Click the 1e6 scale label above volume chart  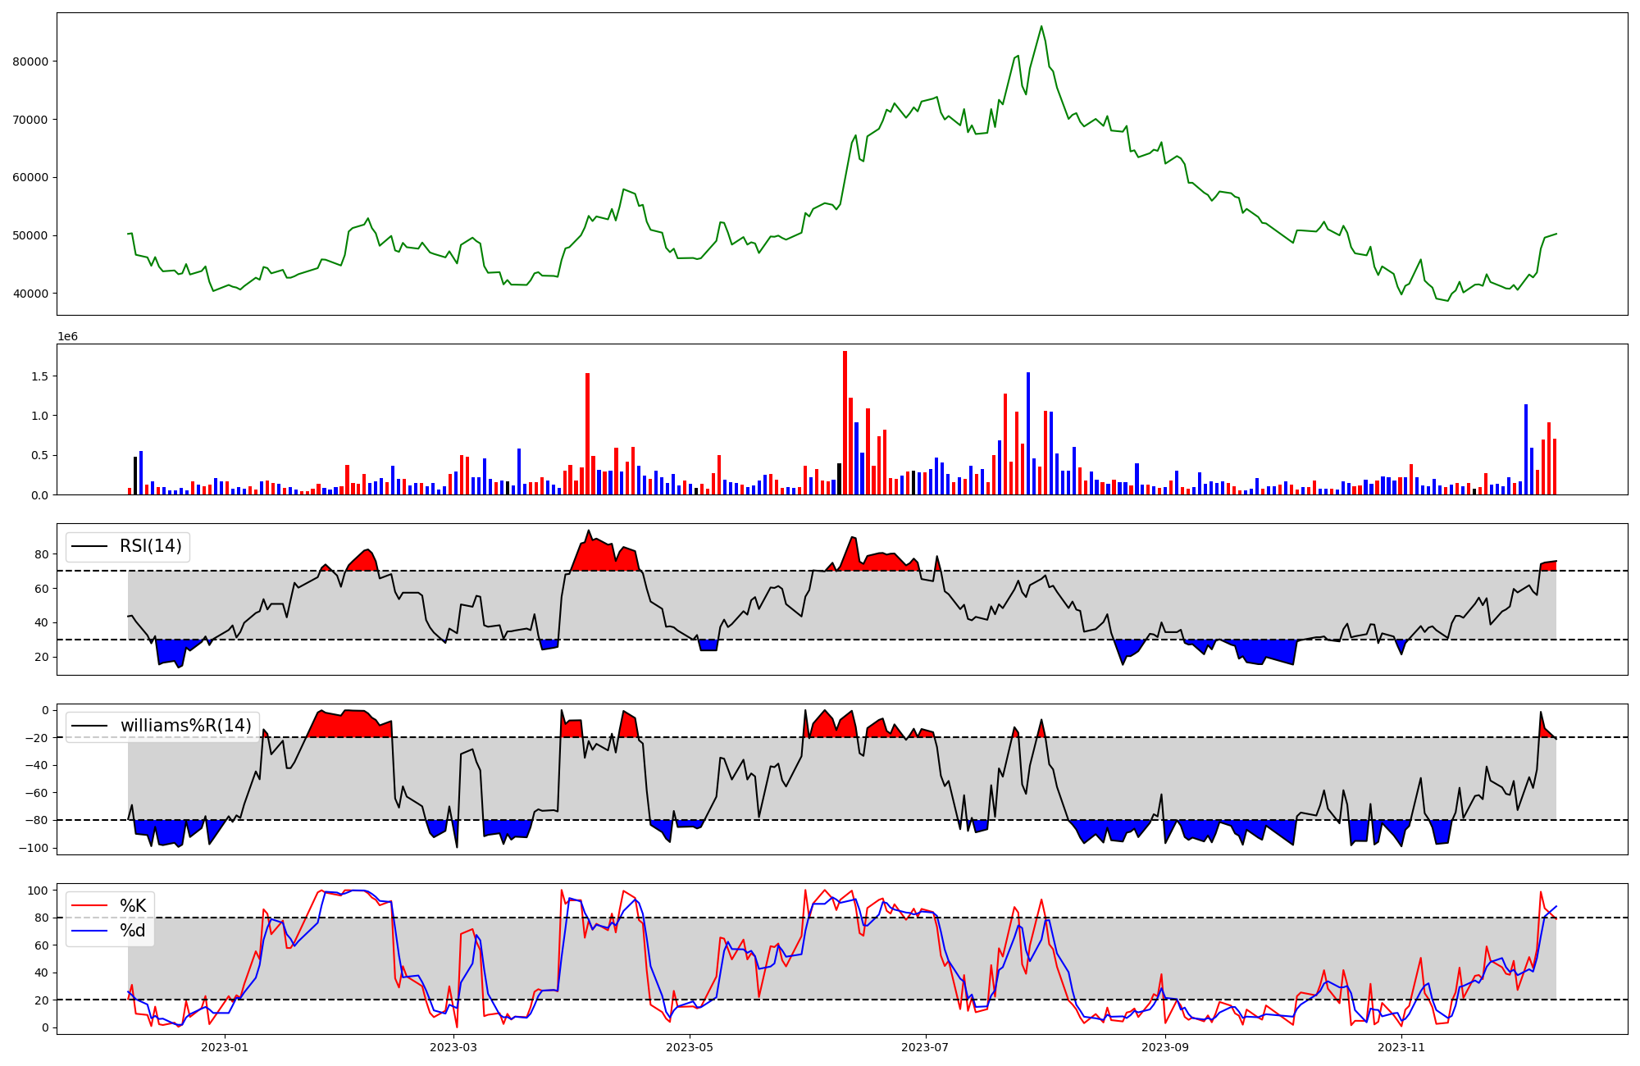pos(67,336)
